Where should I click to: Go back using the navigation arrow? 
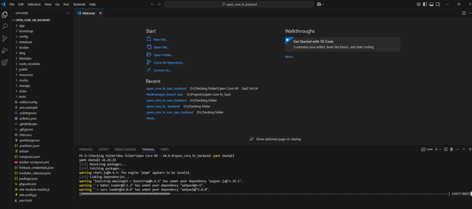[152, 4]
